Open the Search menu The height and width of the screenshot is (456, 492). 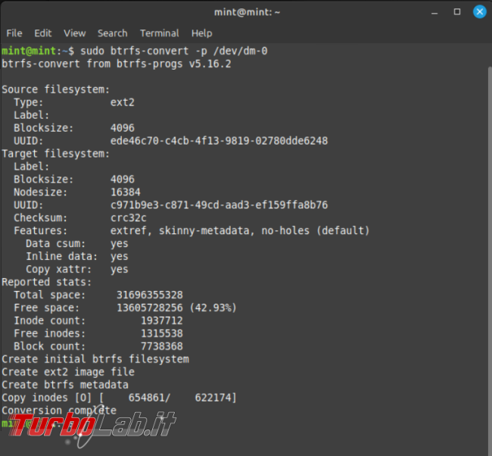[x=112, y=33]
